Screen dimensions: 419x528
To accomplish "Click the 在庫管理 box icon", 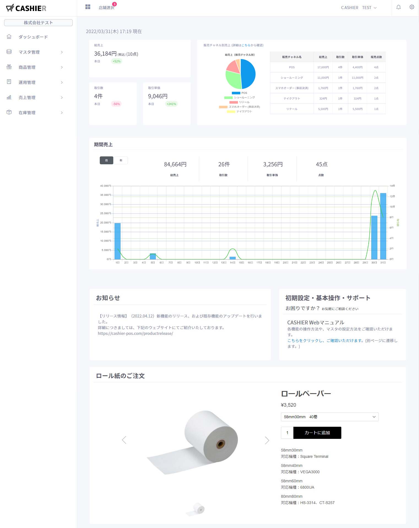I will [x=9, y=112].
